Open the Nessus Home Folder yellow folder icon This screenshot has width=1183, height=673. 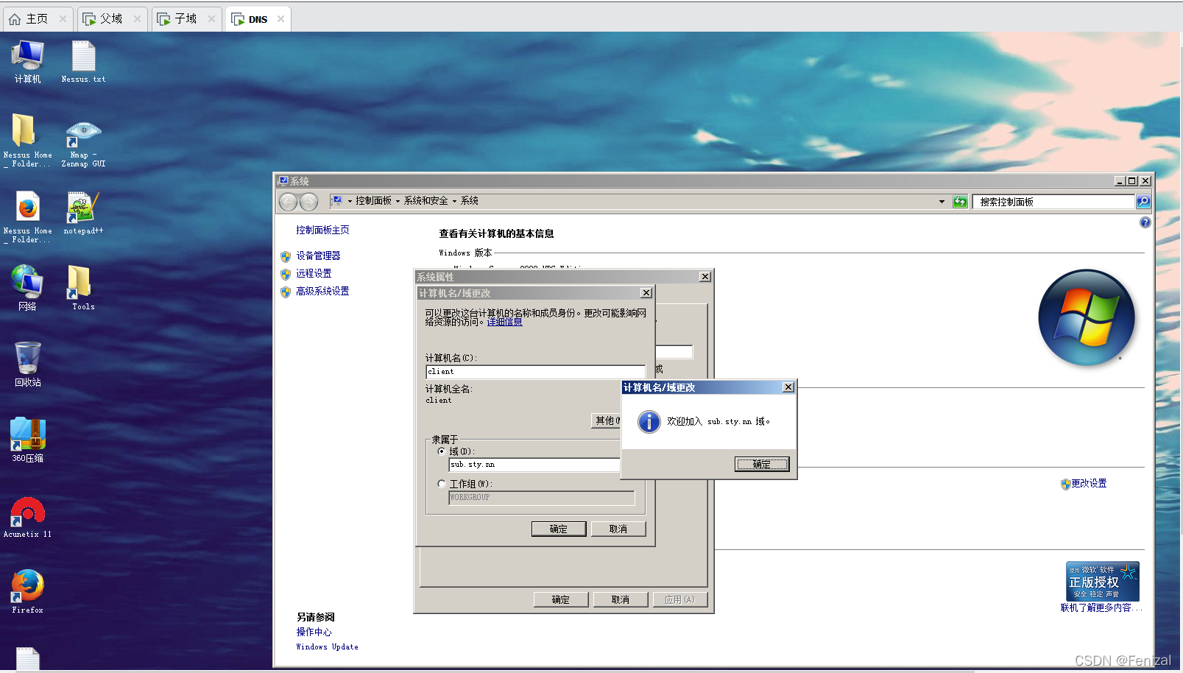pyautogui.click(x=28, y=140)
